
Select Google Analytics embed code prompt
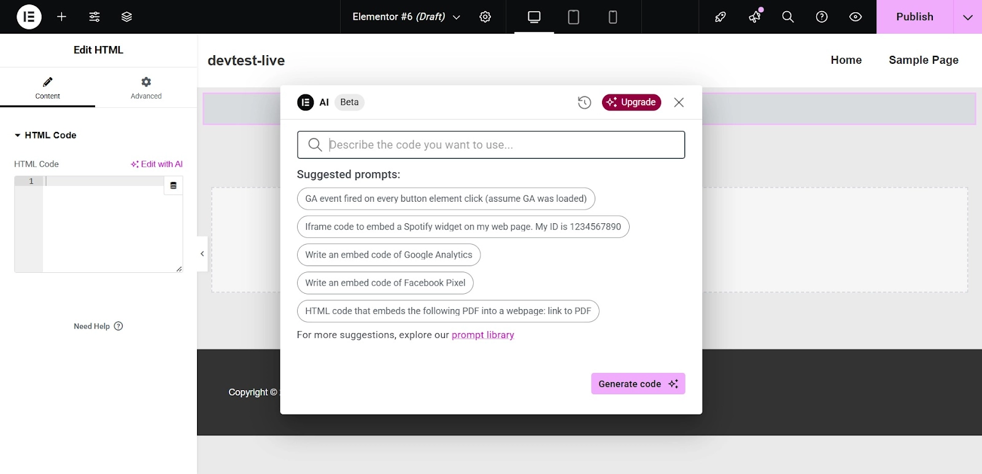(x=389, y=255)
